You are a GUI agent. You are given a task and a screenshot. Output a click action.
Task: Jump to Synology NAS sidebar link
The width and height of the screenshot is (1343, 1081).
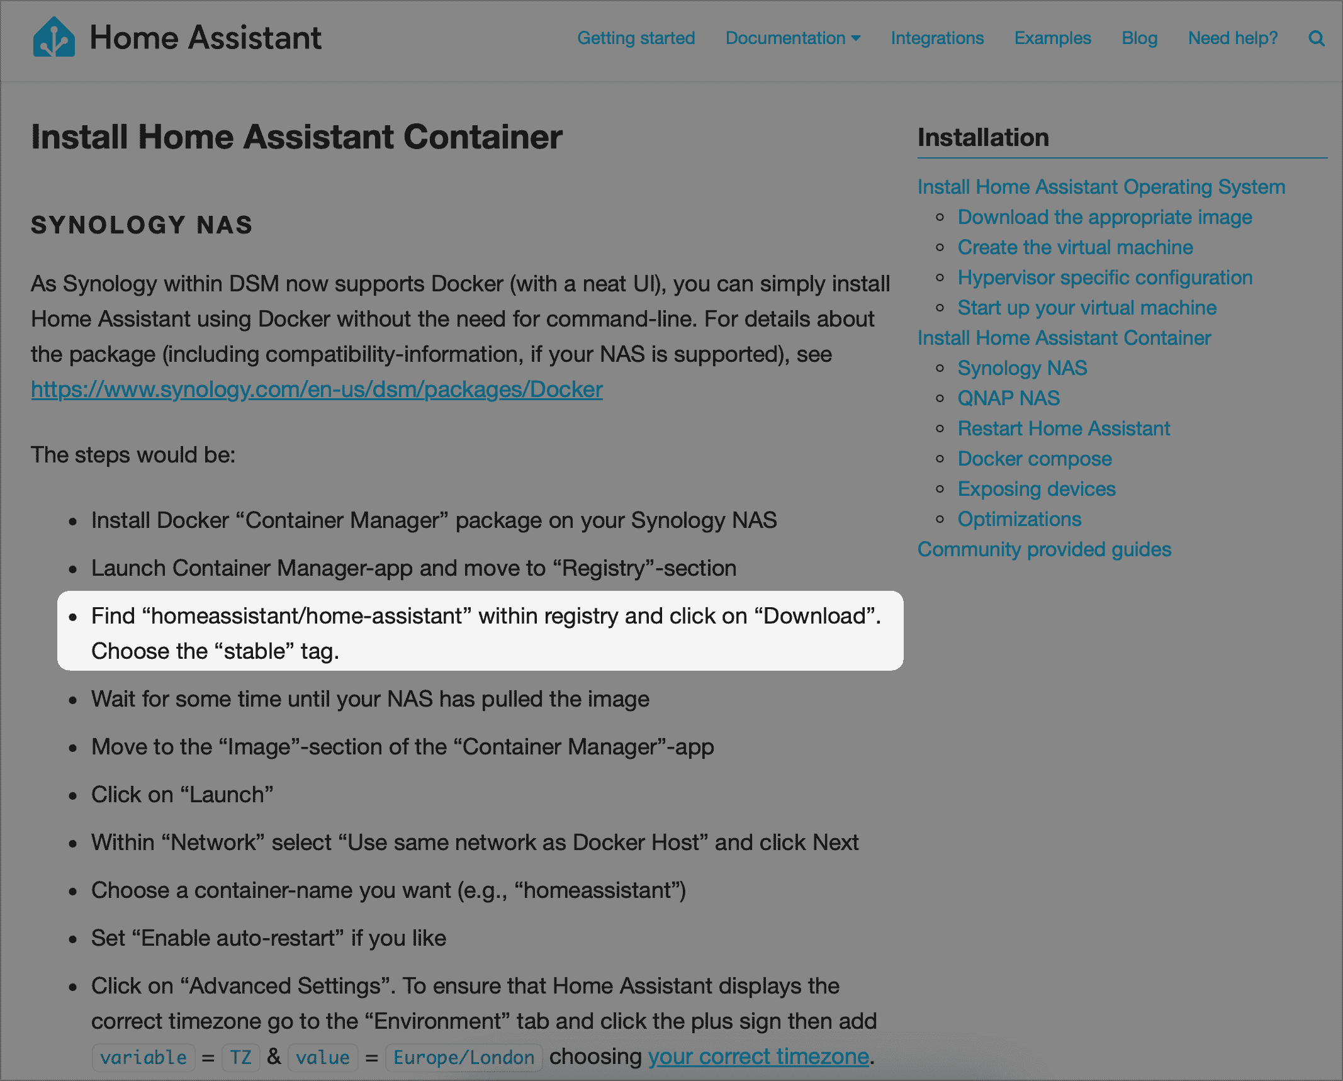[x=1022, y=368]
